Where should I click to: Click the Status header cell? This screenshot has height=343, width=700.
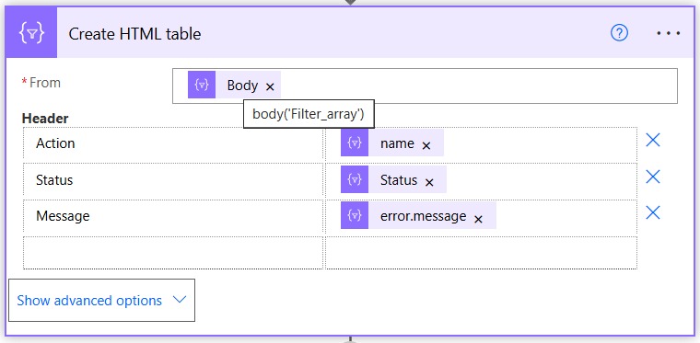click(x=173, y=180)
